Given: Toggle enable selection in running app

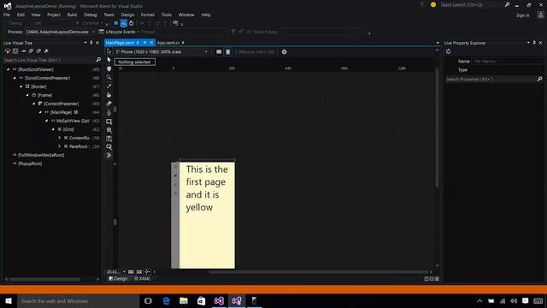Looking at the screenshot, I should 8,51.
